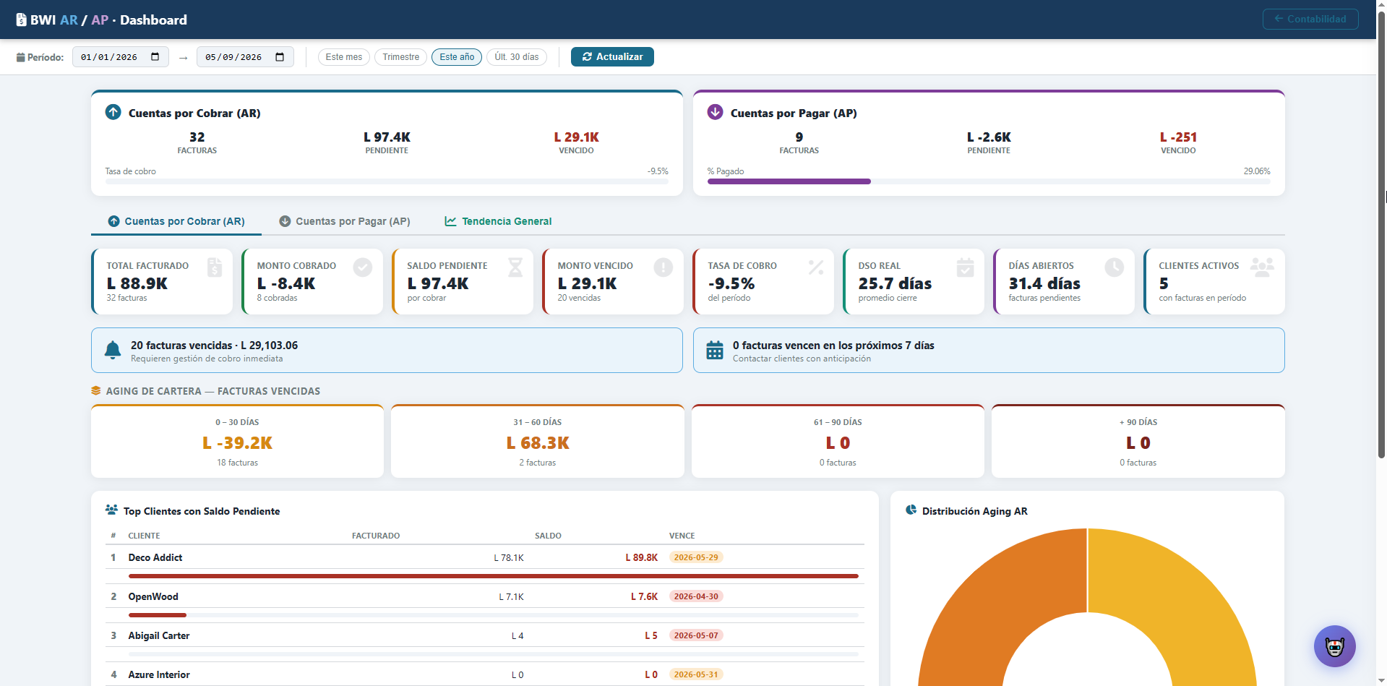Select the Este mes period filter
The width and height of the screenshot is (1387, 686).
click(x=344, y=57)
